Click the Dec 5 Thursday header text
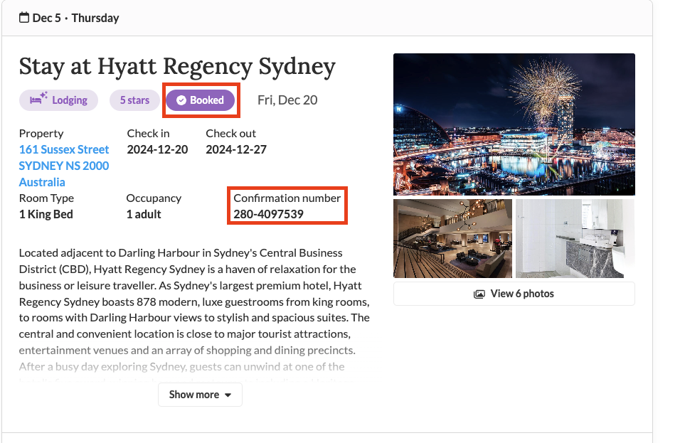The width and height of the screenshot is (685, 443). (x=75, y=18)
